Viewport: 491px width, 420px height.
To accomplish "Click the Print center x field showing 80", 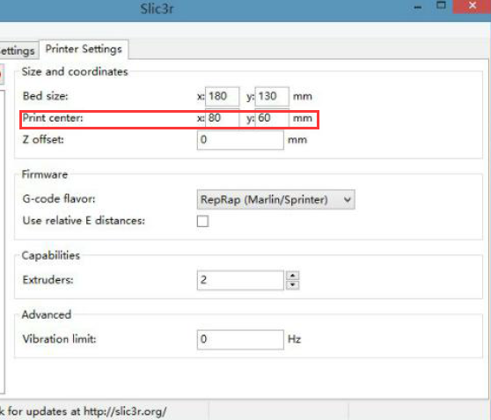I will (222, 118).
